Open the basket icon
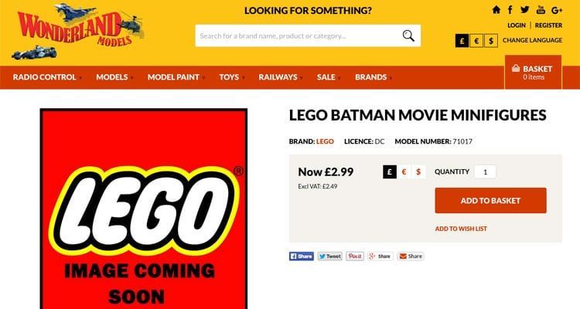 coord(514,70)
